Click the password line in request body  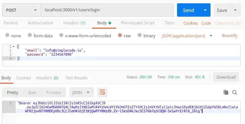pos(49,54)
